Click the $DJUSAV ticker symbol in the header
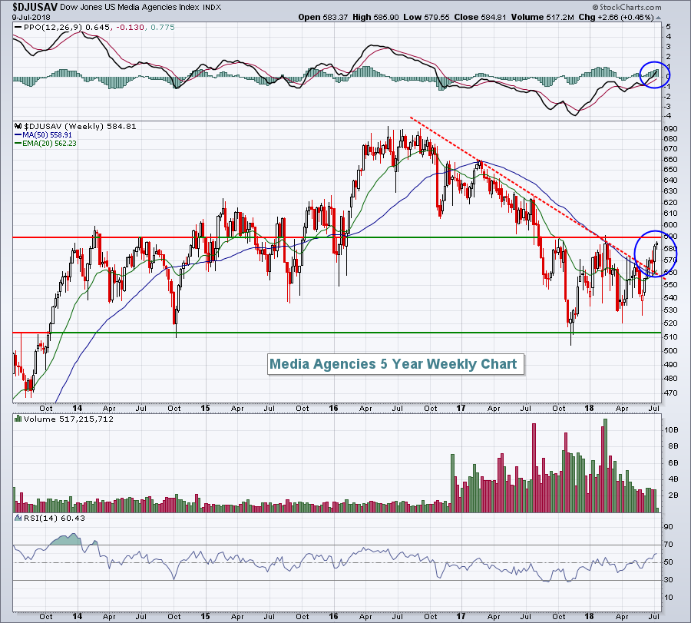 (35, 7)
